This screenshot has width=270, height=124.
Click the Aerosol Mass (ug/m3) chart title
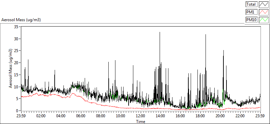(x=21, y=20)
